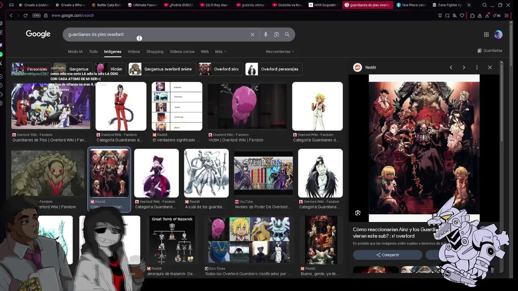This screenshot has width=518, height=291.
Task: Open the Google apps grid
Action: pyautogui.click(x=486, y=34)
